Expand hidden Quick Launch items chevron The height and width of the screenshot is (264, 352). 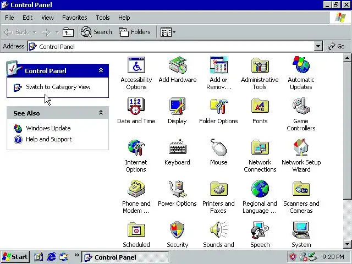[77, 255]
